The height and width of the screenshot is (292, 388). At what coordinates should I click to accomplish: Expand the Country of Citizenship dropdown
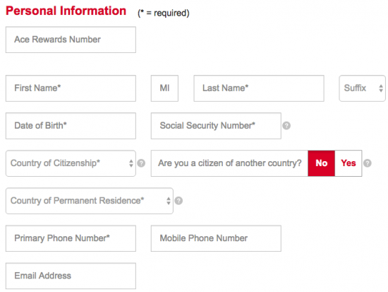(71, 163)
